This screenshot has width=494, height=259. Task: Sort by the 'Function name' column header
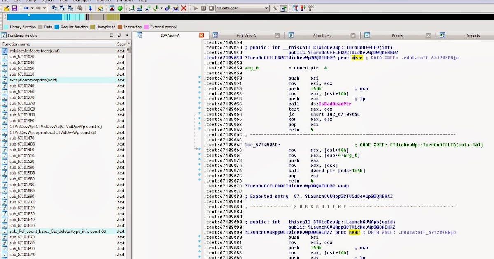click(58, 44)
